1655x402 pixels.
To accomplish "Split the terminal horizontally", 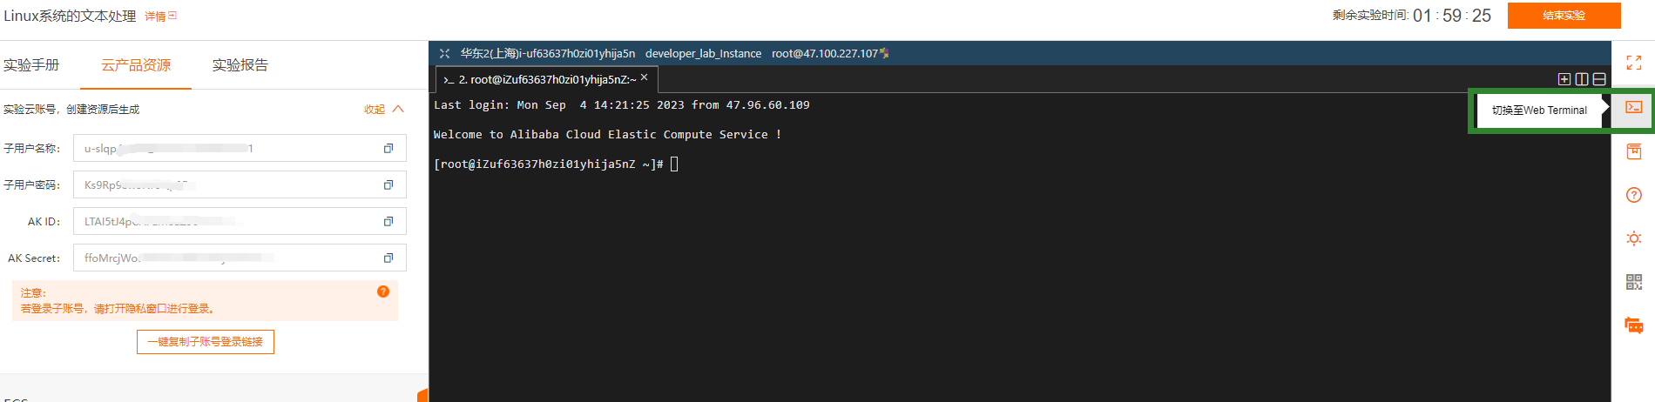I will (1599, 79).
